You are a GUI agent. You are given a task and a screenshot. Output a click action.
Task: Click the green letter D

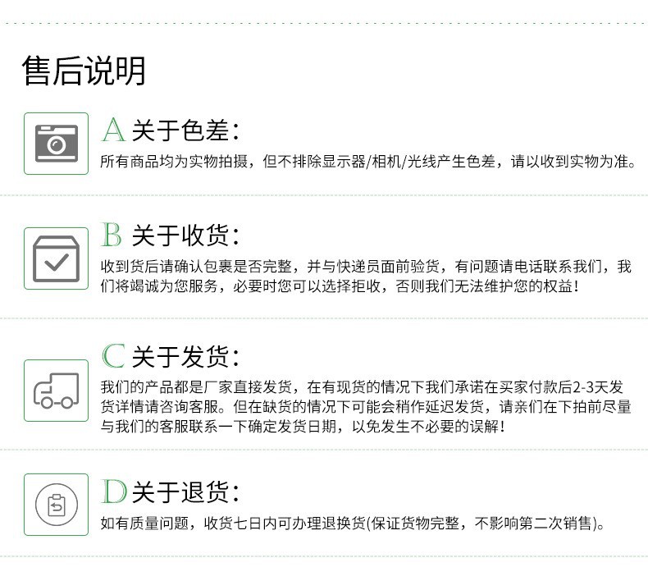112,492
